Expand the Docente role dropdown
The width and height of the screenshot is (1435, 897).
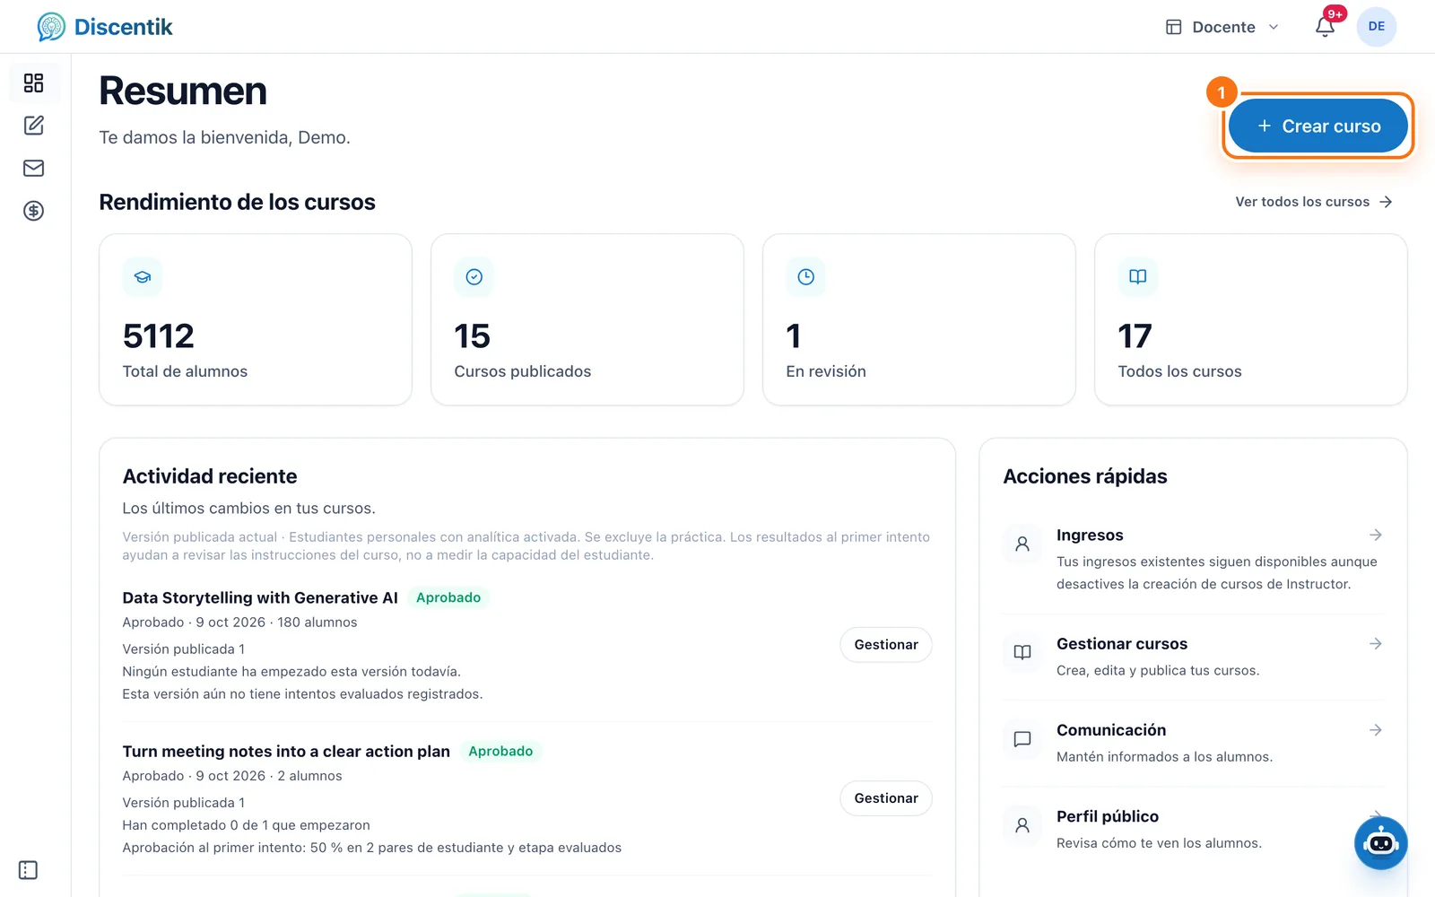coord(1222,27)
